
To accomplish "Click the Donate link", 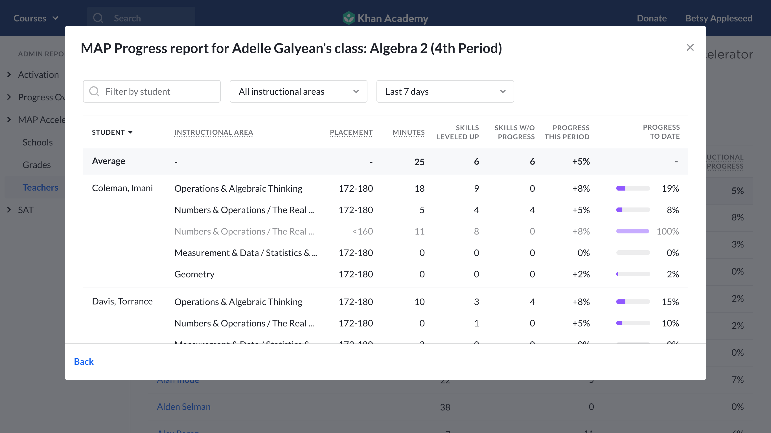I will (x=652, y=18).
